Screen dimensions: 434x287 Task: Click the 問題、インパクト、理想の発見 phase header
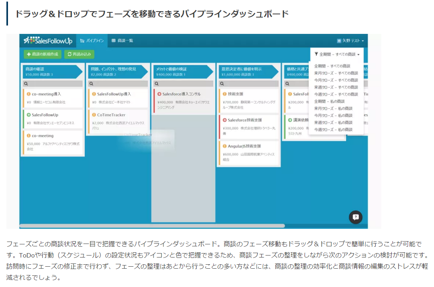tap(118, 71)
